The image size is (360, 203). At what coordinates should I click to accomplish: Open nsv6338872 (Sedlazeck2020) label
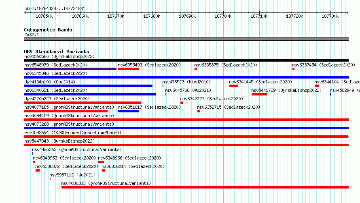pyautogui.click(x=67, y=166)
